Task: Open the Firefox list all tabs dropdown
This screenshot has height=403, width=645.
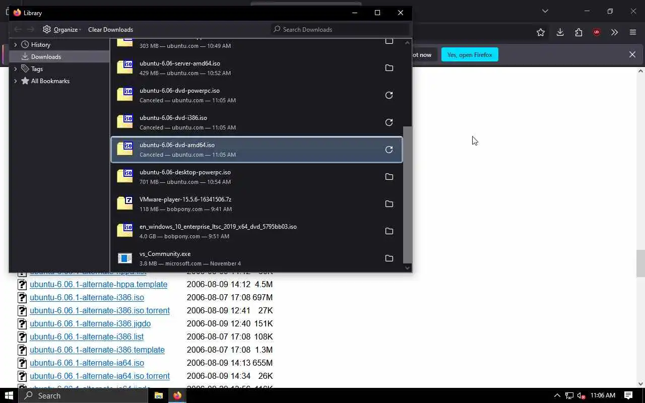Action: coord(545,11)
